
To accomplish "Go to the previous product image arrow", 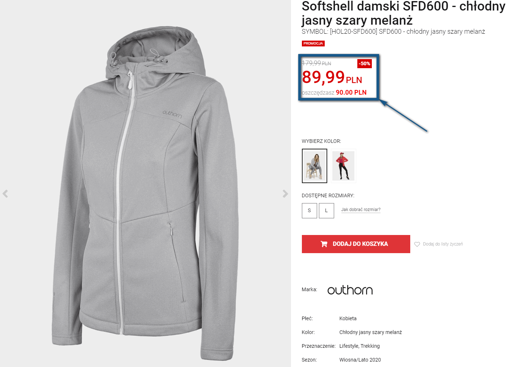I will tap(5, 194).
